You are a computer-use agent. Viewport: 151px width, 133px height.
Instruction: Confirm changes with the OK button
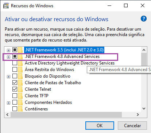pos(100,125)
